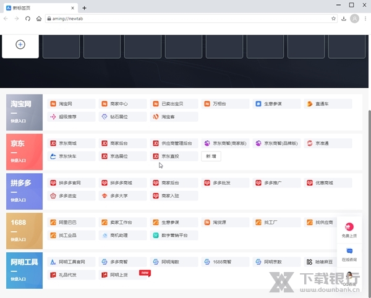The height and width of the screenshot is (298, 371).
Task: Add a new site tile with plus
Action: [x=20, y=45]
